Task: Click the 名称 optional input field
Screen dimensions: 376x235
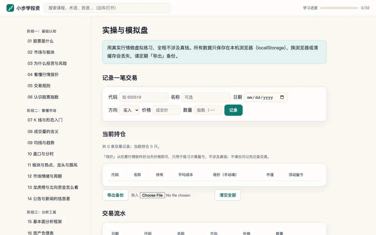Action: click(x=206, y=97)
